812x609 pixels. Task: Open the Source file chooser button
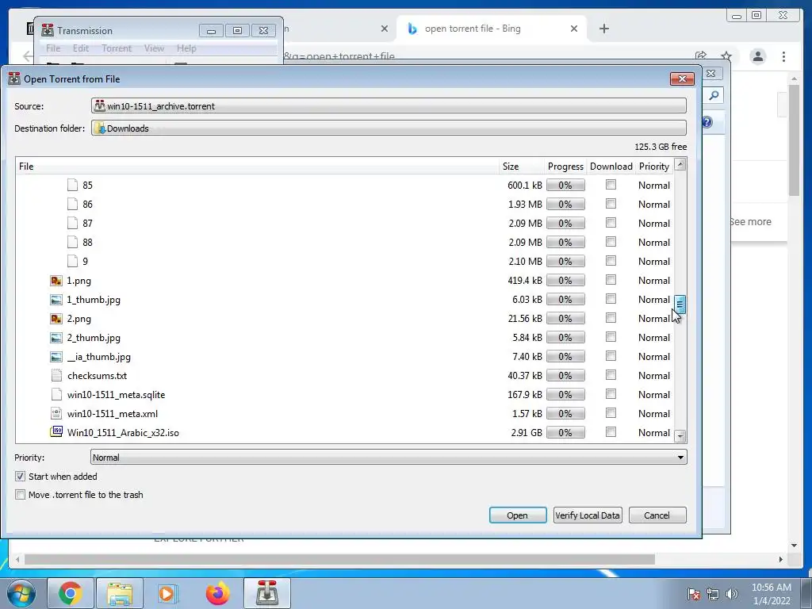coord(389,105)
